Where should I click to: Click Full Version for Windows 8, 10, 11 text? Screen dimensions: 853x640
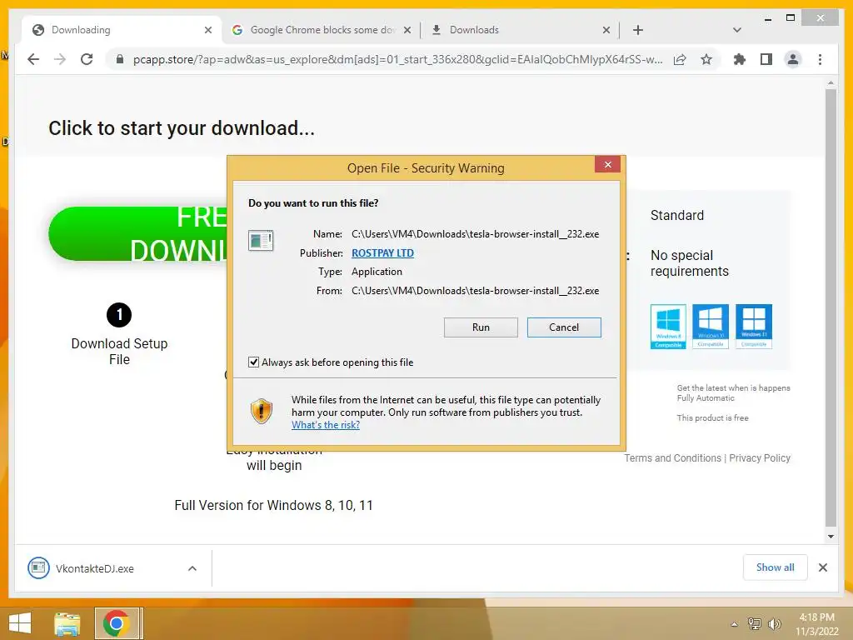pyautogui.click(x=273, y=506)
